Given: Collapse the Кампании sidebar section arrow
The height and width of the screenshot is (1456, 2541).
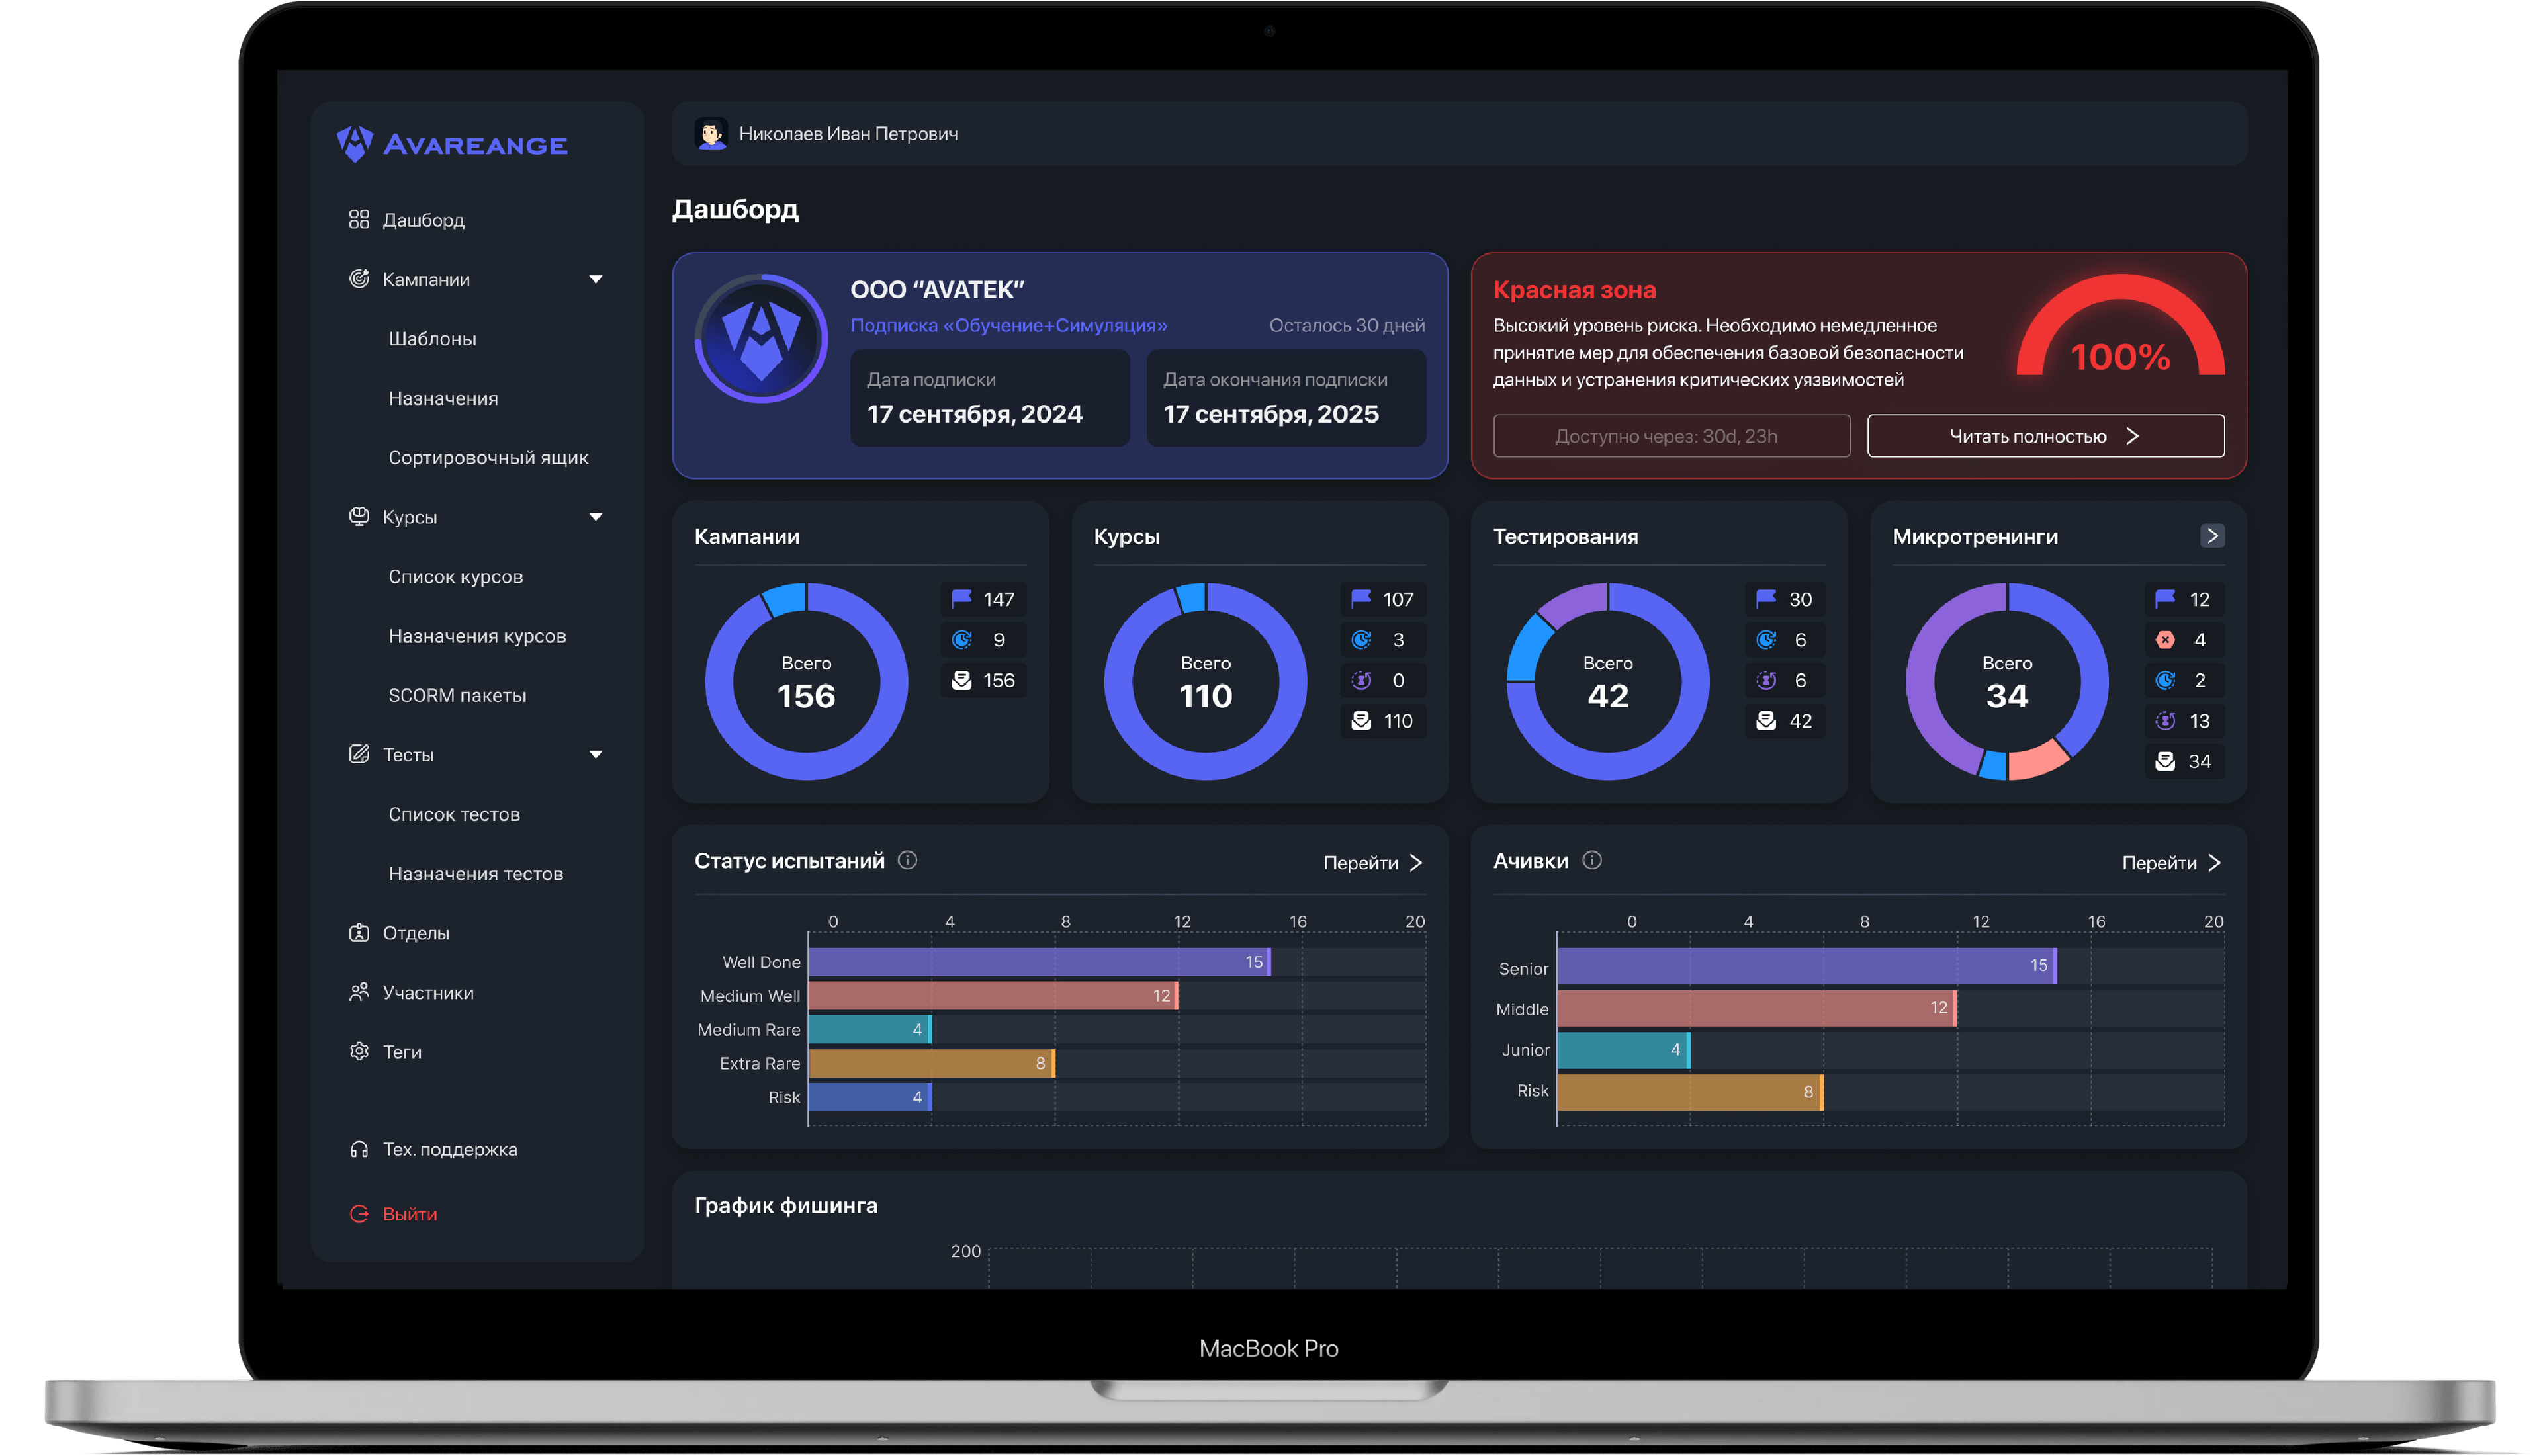Looking at the screenshot, I should (x=596, y=280).
